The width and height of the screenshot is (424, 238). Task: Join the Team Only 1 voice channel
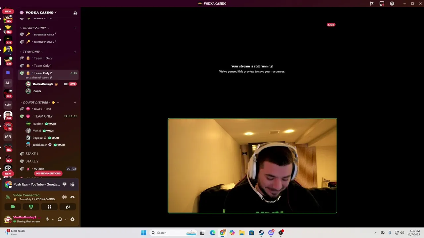coord(48,66)
